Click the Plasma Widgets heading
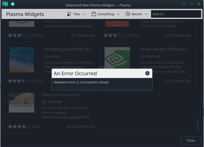 coord(25,14)
